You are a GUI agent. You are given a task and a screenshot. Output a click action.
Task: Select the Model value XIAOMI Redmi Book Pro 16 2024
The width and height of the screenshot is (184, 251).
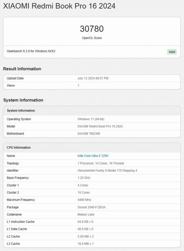tap(100, 126)
